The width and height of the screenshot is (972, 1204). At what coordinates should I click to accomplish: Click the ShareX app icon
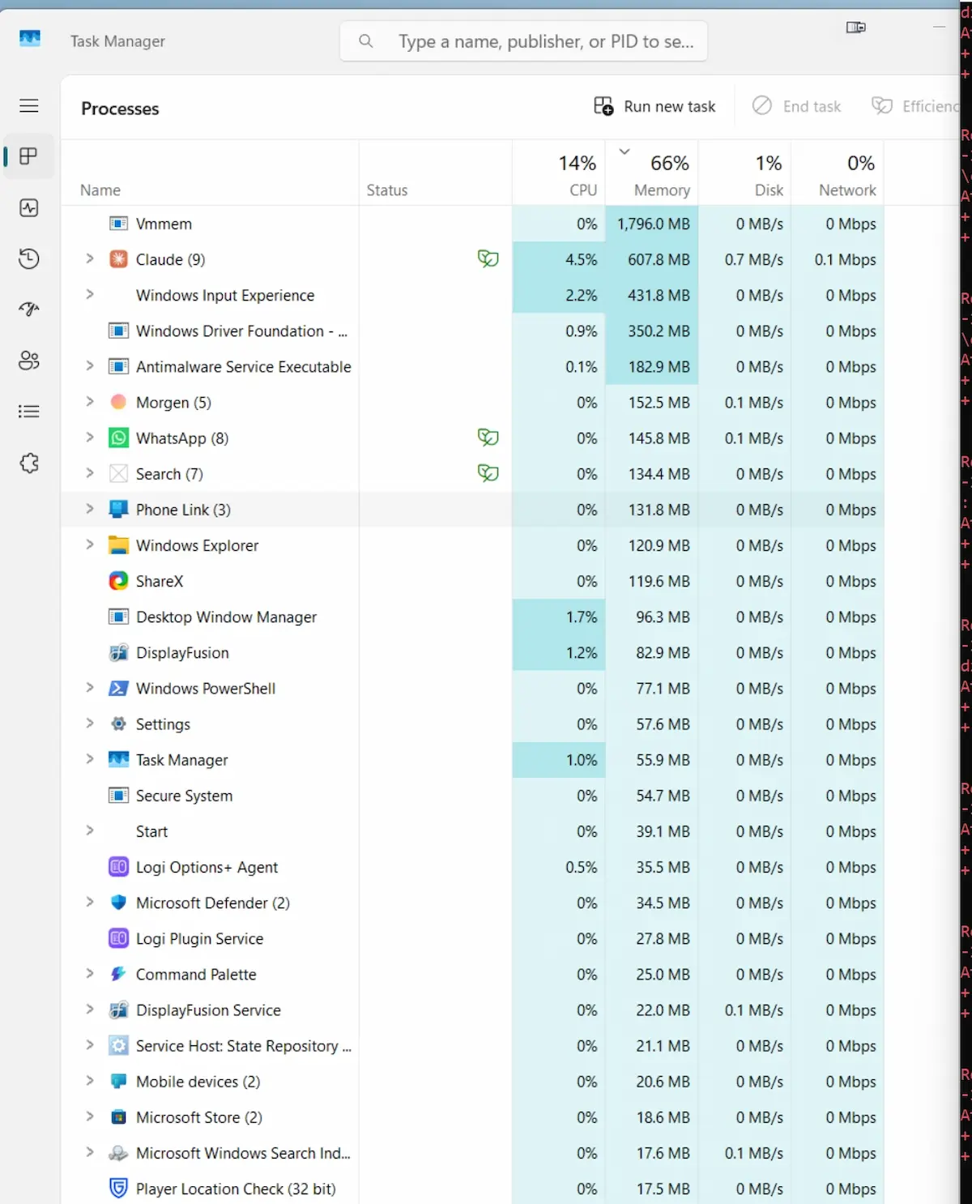coord(118,581)
